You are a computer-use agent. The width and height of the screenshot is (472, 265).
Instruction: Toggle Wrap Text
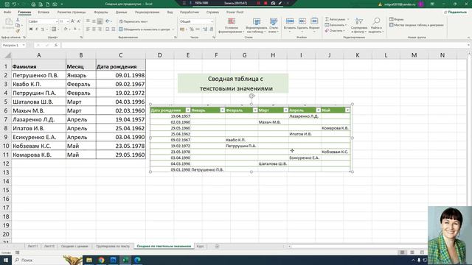pos(133,21)
